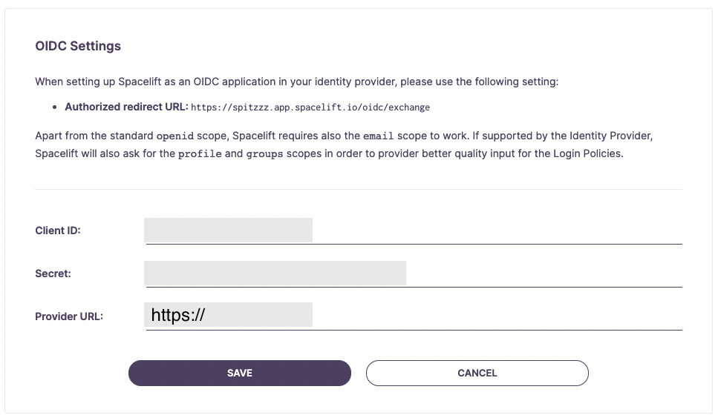The width and height of the screenshot is (721, 415).
Task: Focus the Client ID input field
Action: click(413, 230)
